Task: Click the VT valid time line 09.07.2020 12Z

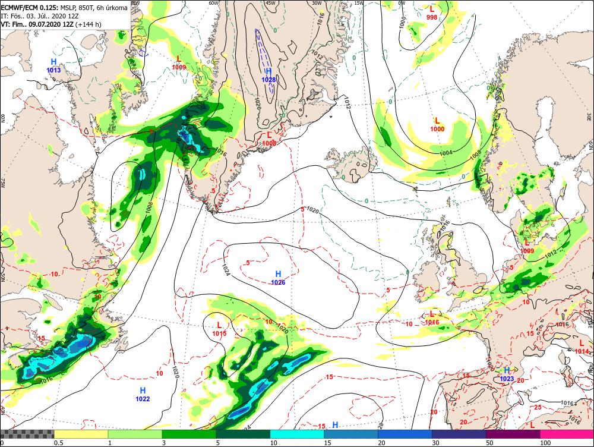Action: [x=51, y=24]
